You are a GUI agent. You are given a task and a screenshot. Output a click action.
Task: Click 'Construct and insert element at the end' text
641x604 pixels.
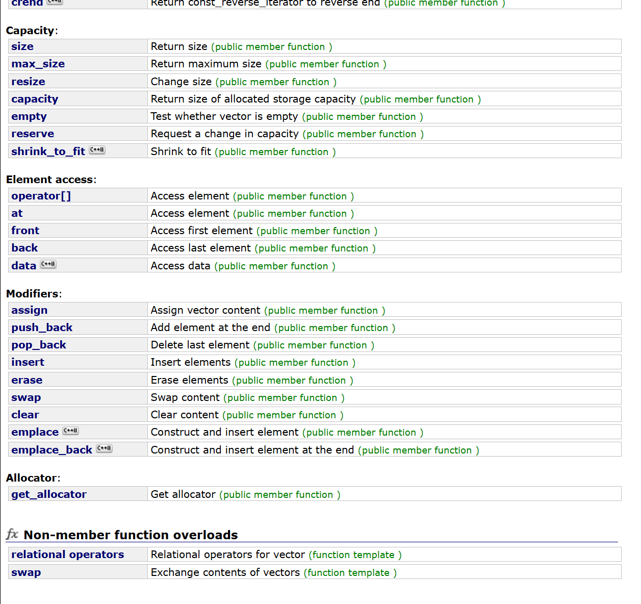(252, 450)
